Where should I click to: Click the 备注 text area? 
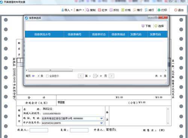[x=138, y=116]
